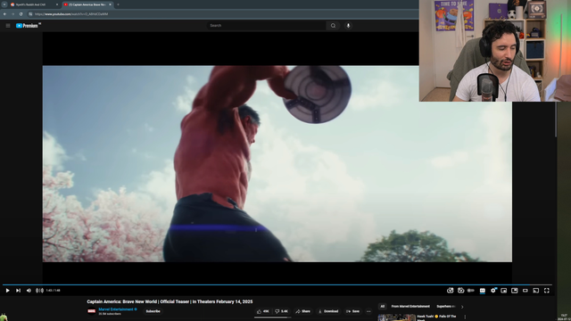
Task: Select the All filter chip
Action: tap(383, 307)
